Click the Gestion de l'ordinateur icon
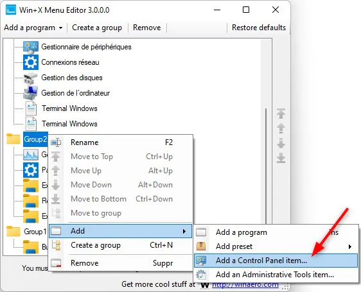Screen dimensions: 361x292 tap(31, 93)
